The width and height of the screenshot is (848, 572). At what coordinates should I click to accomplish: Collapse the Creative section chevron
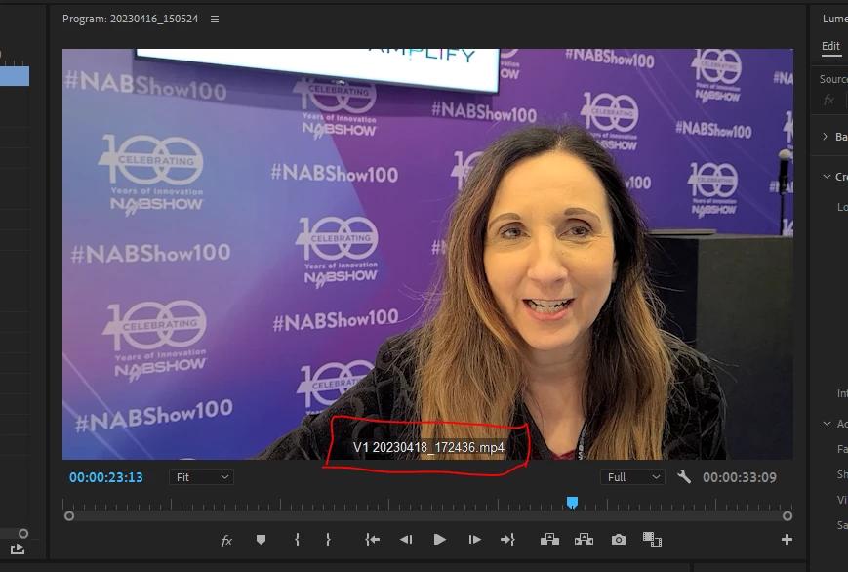pos(827,177)
